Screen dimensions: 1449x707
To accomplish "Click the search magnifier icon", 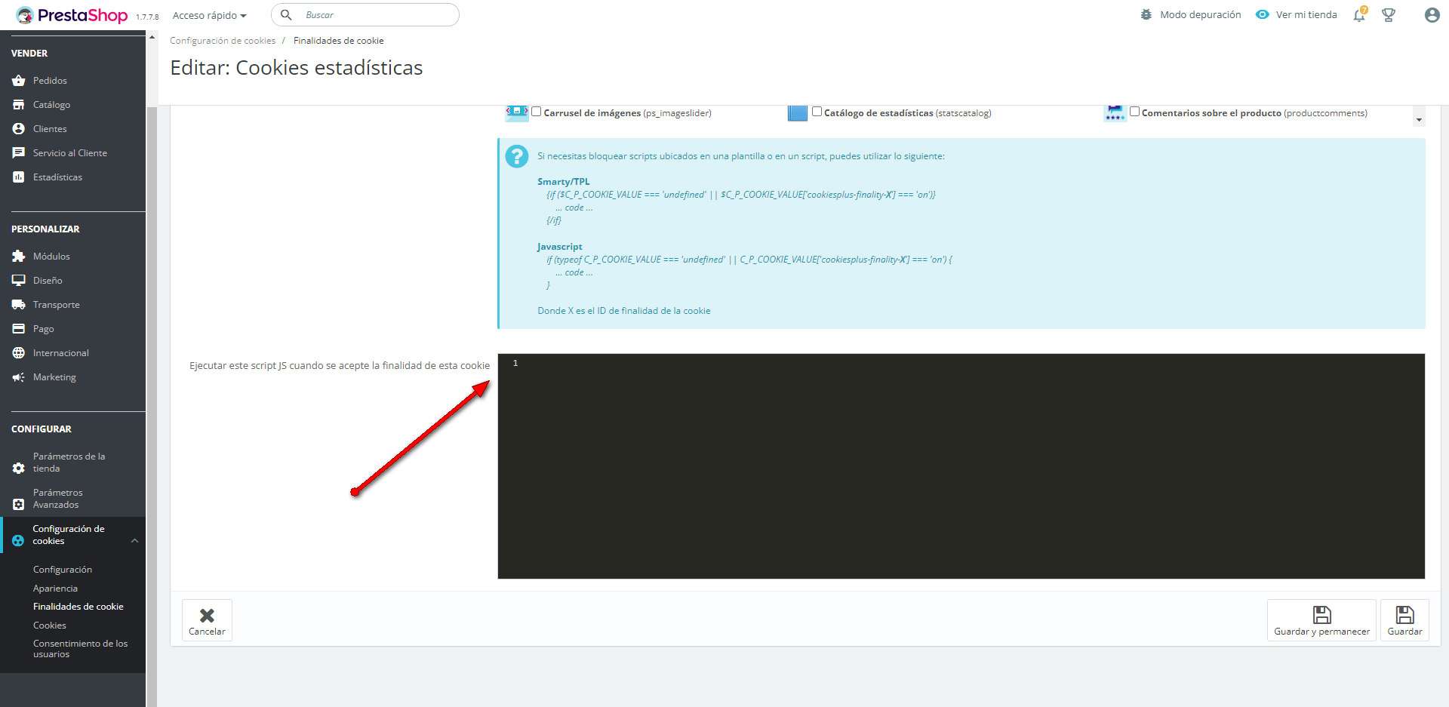I will pyautogui.click(x=286, y=15).
